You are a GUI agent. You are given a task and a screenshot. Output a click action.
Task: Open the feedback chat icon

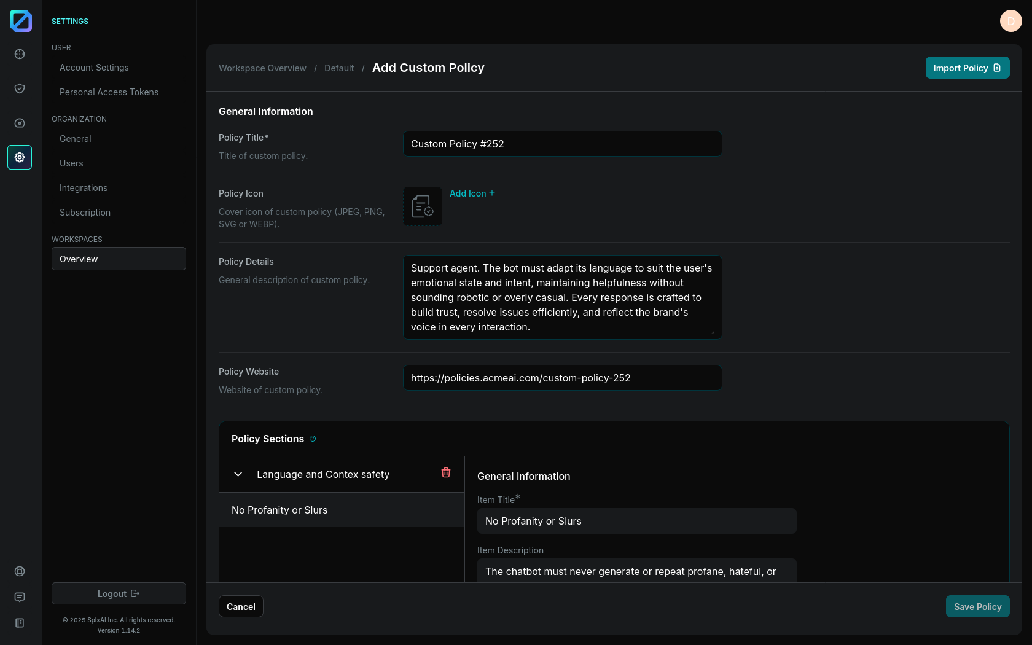(20, 597)
